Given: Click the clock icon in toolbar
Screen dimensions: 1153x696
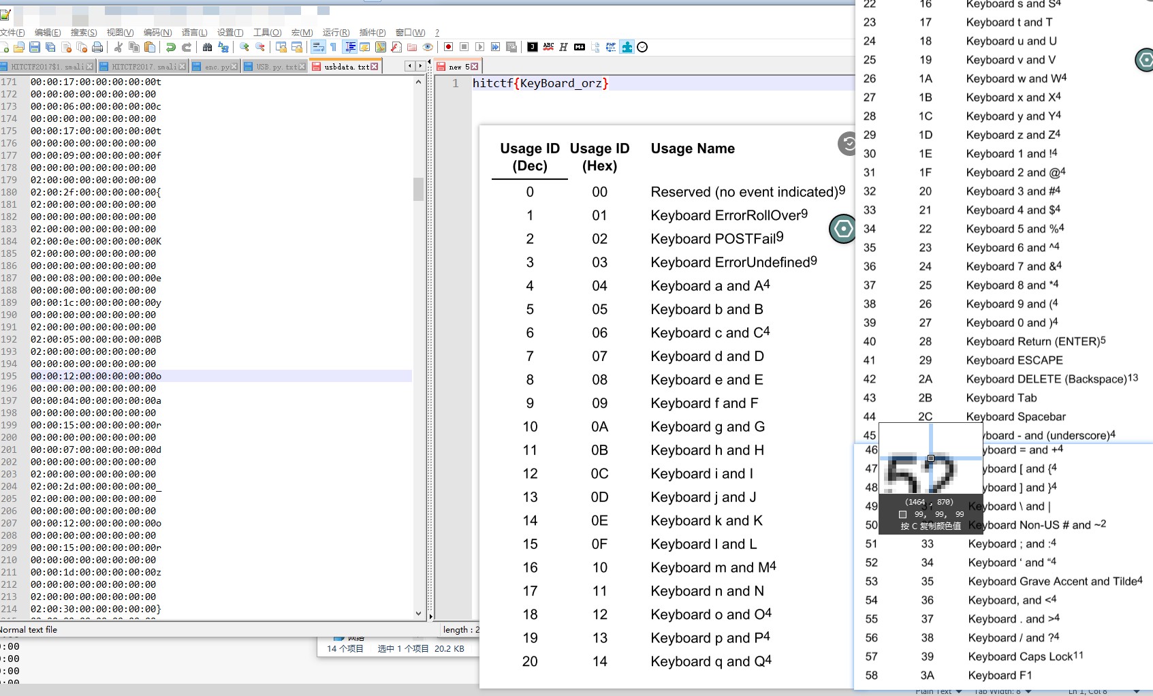Looking at the screenshot, I should [642, 47].
